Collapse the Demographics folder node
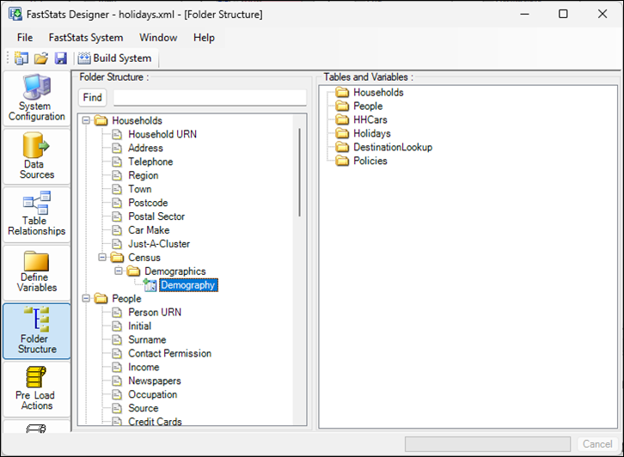The image size is (624, 457). point(119,271)
